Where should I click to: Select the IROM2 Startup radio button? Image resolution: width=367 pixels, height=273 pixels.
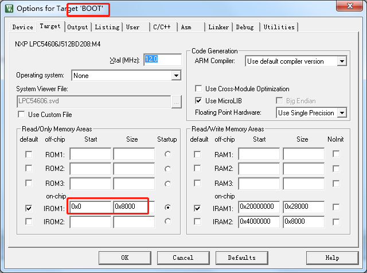pyautogui.click(x=167, y=221)
